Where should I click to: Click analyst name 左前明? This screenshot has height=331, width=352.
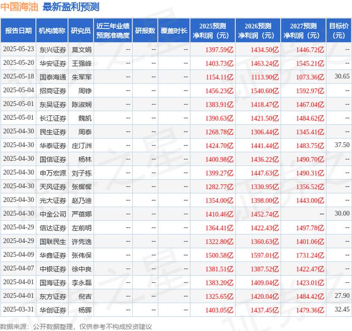pos(81,228)
